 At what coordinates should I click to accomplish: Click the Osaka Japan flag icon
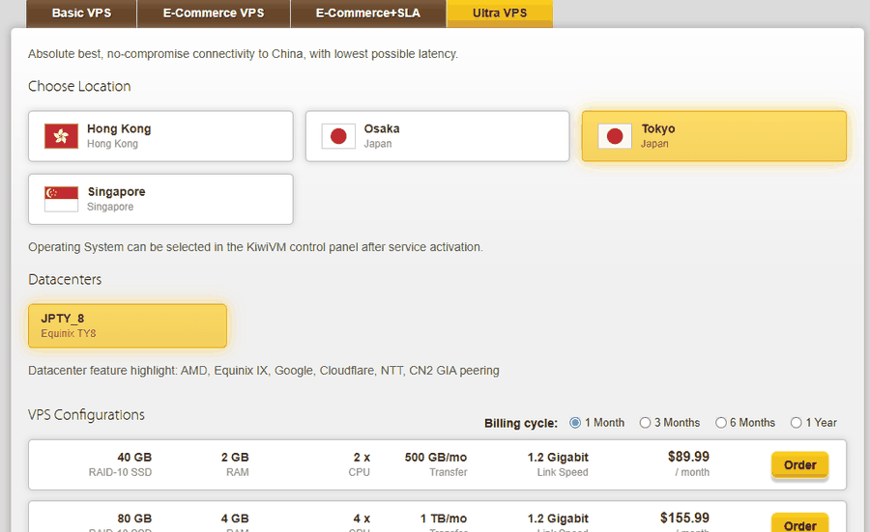click(x=338, y=136)
